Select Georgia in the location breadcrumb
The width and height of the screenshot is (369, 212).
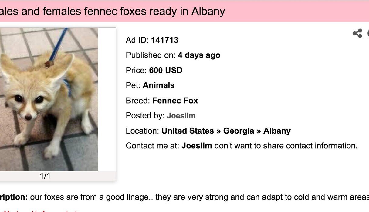(x=239, y=131)
